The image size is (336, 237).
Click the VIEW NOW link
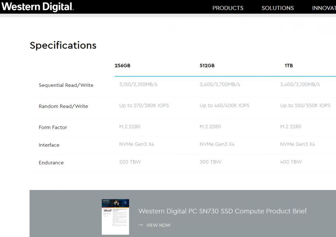pyautogui.click(x=158, y=225)
